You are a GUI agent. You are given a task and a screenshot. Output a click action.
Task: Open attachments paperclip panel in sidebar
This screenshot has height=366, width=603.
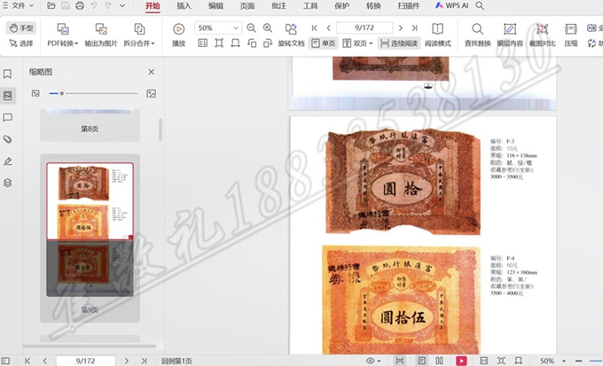[x=7, y=139]
